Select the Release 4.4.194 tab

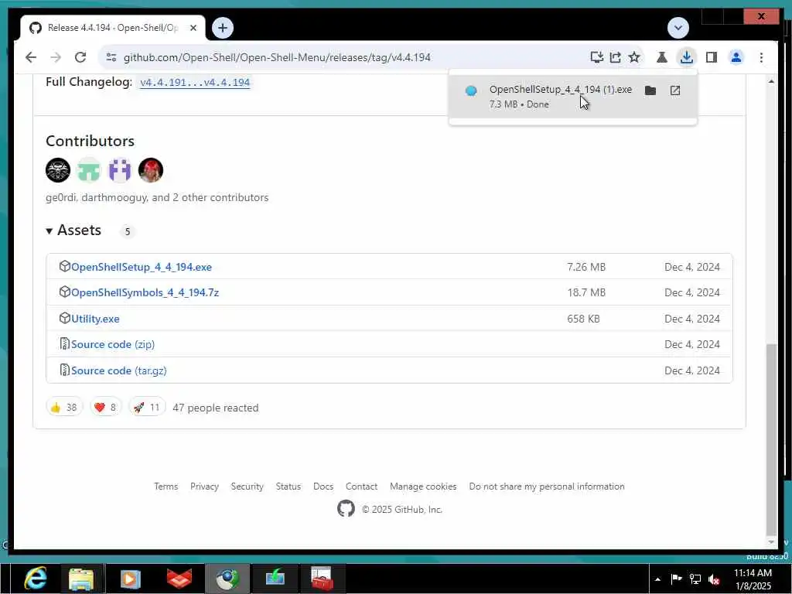113,28
